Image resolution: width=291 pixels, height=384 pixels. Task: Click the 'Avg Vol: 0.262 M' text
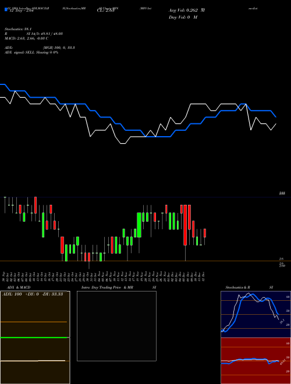(187, 10)
